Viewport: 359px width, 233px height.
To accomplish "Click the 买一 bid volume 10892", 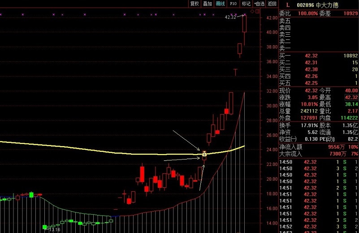I will [350, 56].
